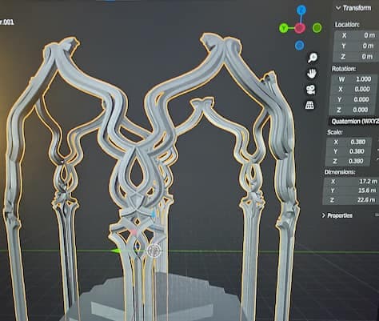Edit Location Y field 0 m
The width and height of the screenshot is (379, 321).
tap(356, 46)
